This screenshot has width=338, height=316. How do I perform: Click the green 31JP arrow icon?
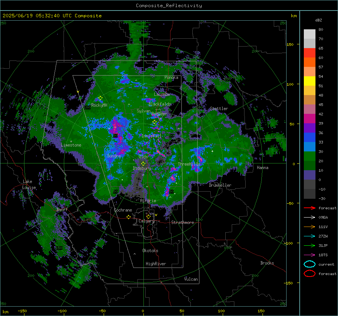(x=309, y=245)
